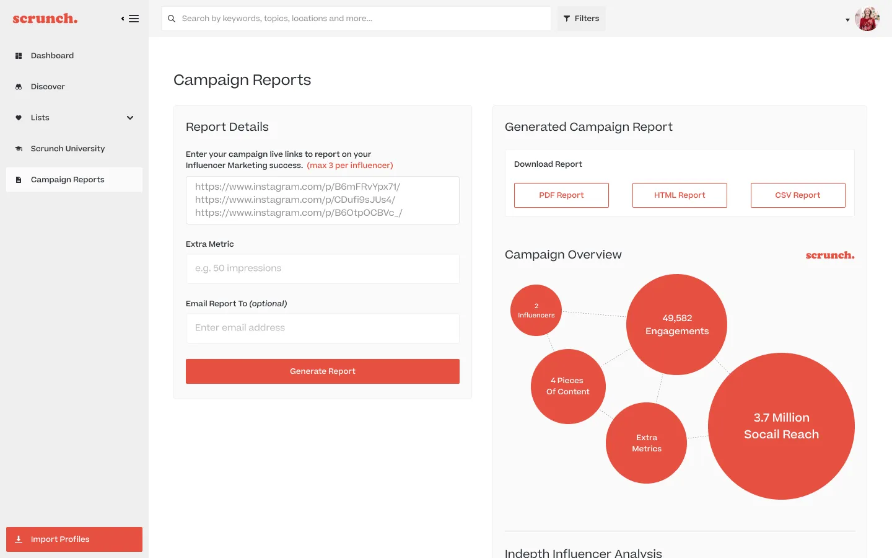Image resolution: width=892 pixels, height=558 pixels.
Task: Download the CSV Report
Action: tap(798, 195)
